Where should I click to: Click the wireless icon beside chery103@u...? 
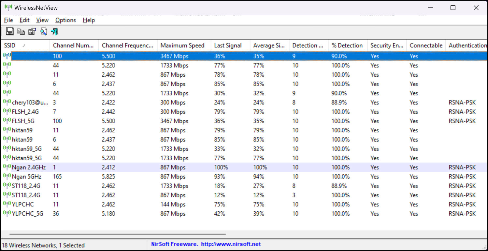(7, 102)
